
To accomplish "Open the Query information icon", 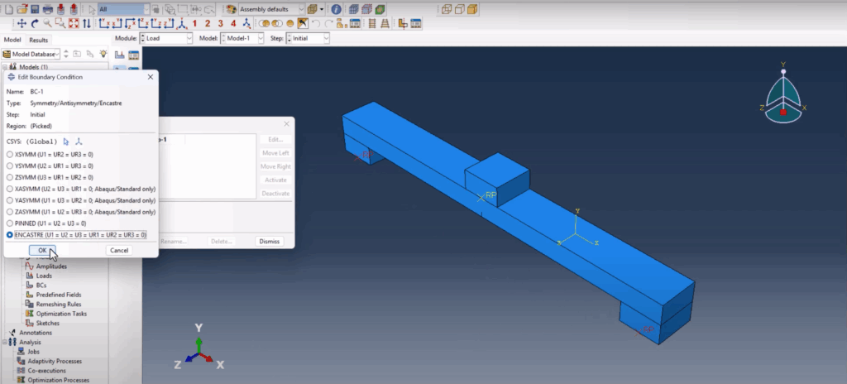I will click(x=336, y=9).
